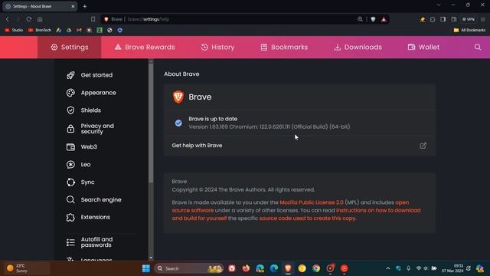Toggle the sidebar panel icon in toolbar
Screen dimensions: 490x276
tap(443, 19)
